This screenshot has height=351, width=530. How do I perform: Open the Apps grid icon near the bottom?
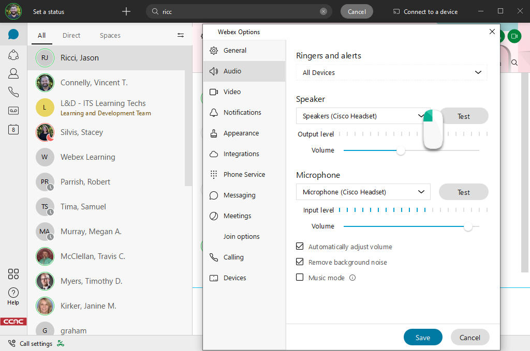pyautogui.click(x=13, y=274)
